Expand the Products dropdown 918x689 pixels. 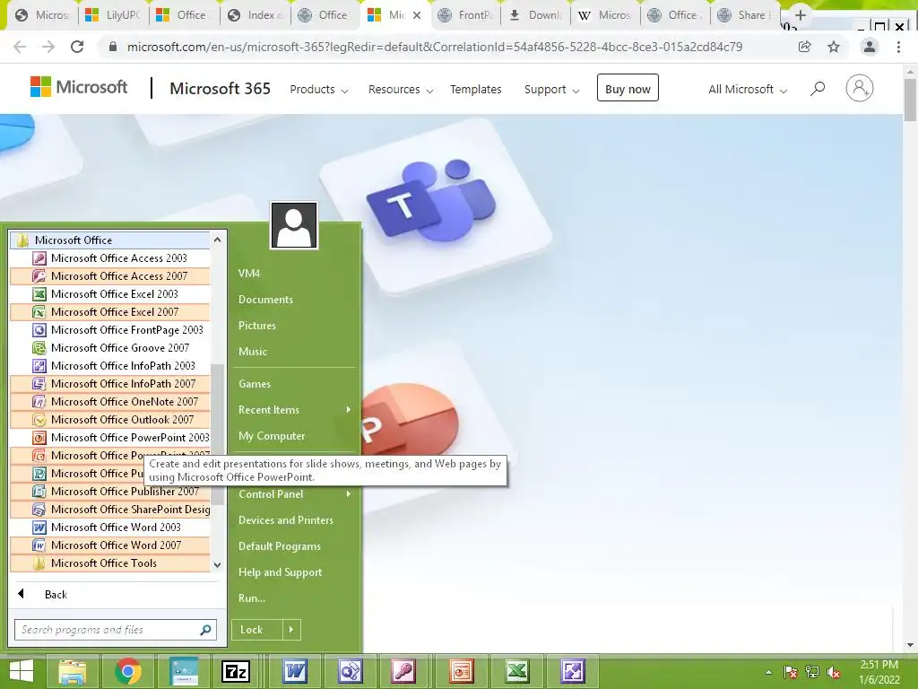[319, 90]
